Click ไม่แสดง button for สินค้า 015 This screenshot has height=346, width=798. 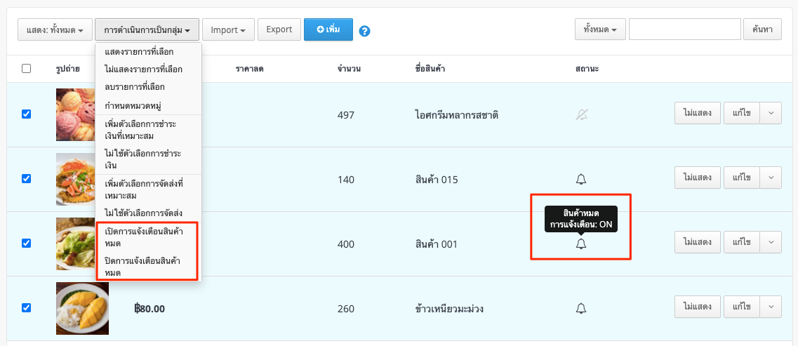click(x=698, y=178)
